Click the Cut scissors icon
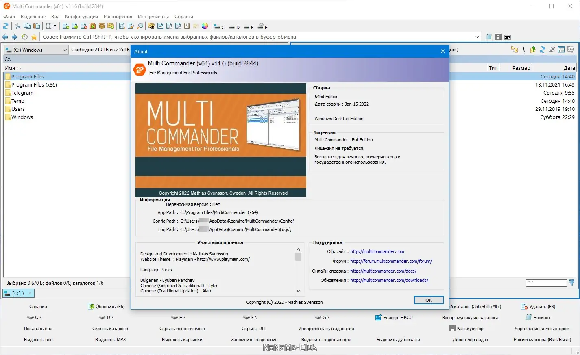 pos(18,26)
